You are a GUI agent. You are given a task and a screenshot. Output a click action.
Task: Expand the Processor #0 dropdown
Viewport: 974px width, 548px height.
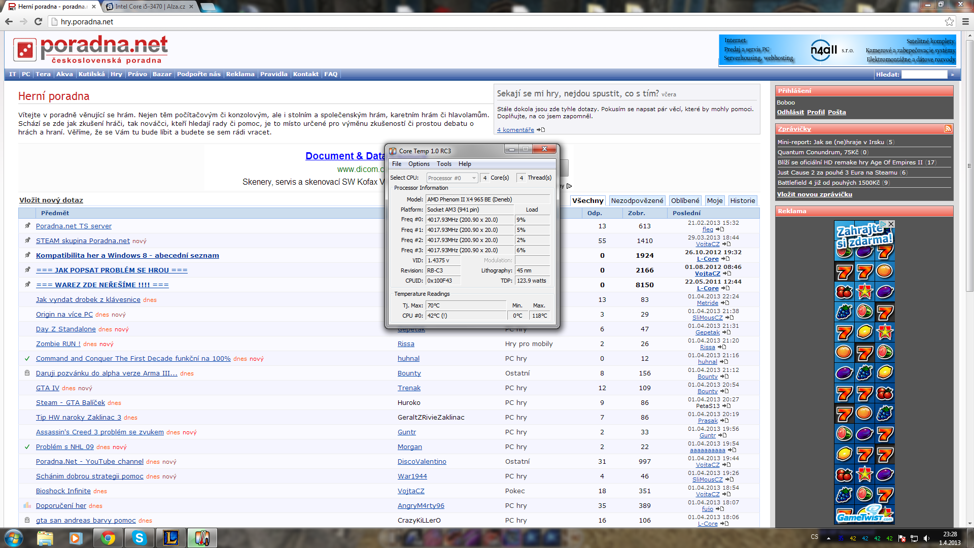(x=474, y=178)
